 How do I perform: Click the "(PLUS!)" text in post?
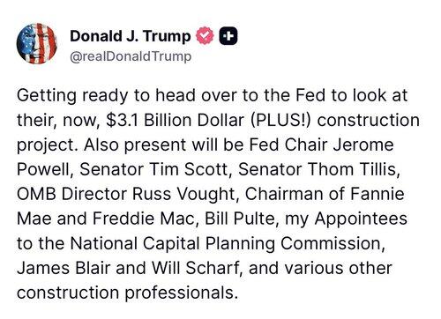click(280, 121)
